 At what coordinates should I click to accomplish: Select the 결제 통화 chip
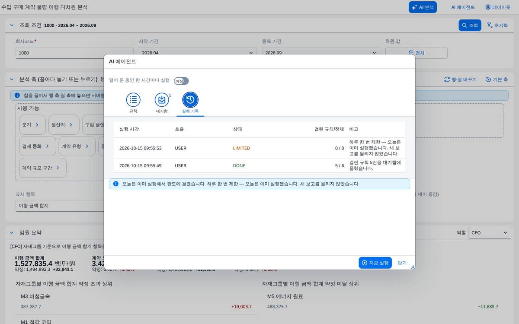pyautogui.click(x=38, y=146)
